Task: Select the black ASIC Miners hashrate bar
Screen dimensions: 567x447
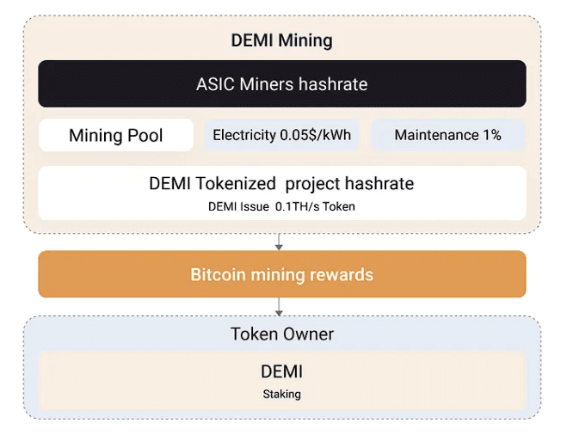Action: coord(282,84)
